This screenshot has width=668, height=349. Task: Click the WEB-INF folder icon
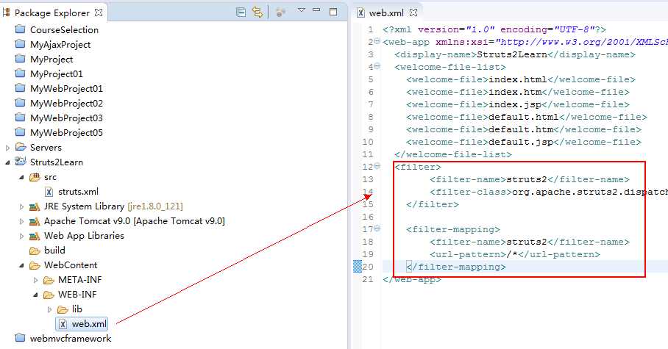point(49,295)
